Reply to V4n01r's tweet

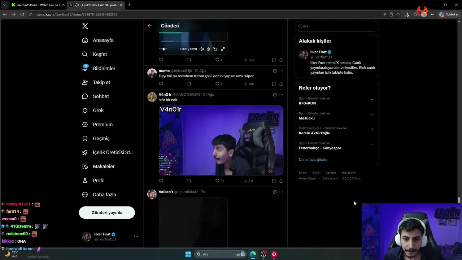coord(161,181)
